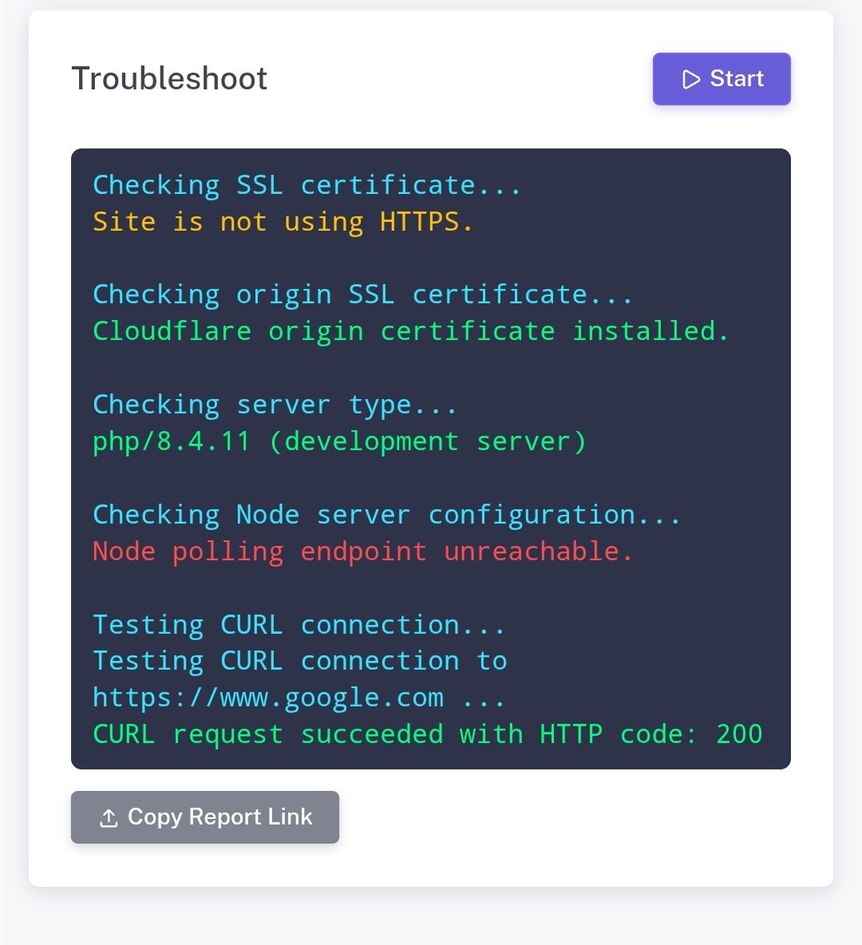Click the https://www.google.com URL text
Image resolution: width=862 pixels, height=945 pixels.
tap(268, 698)
